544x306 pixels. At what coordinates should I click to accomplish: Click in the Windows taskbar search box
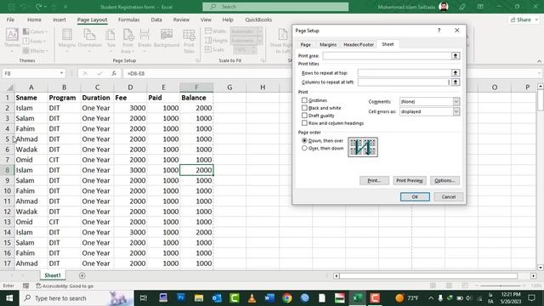[76, 298]
